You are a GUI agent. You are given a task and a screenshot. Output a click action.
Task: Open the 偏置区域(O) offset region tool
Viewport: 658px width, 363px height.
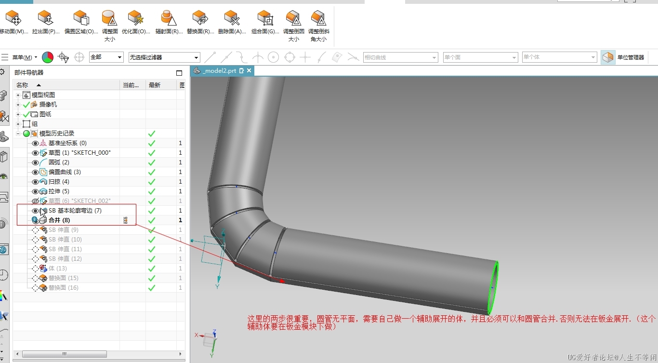(x=81, y=22)
